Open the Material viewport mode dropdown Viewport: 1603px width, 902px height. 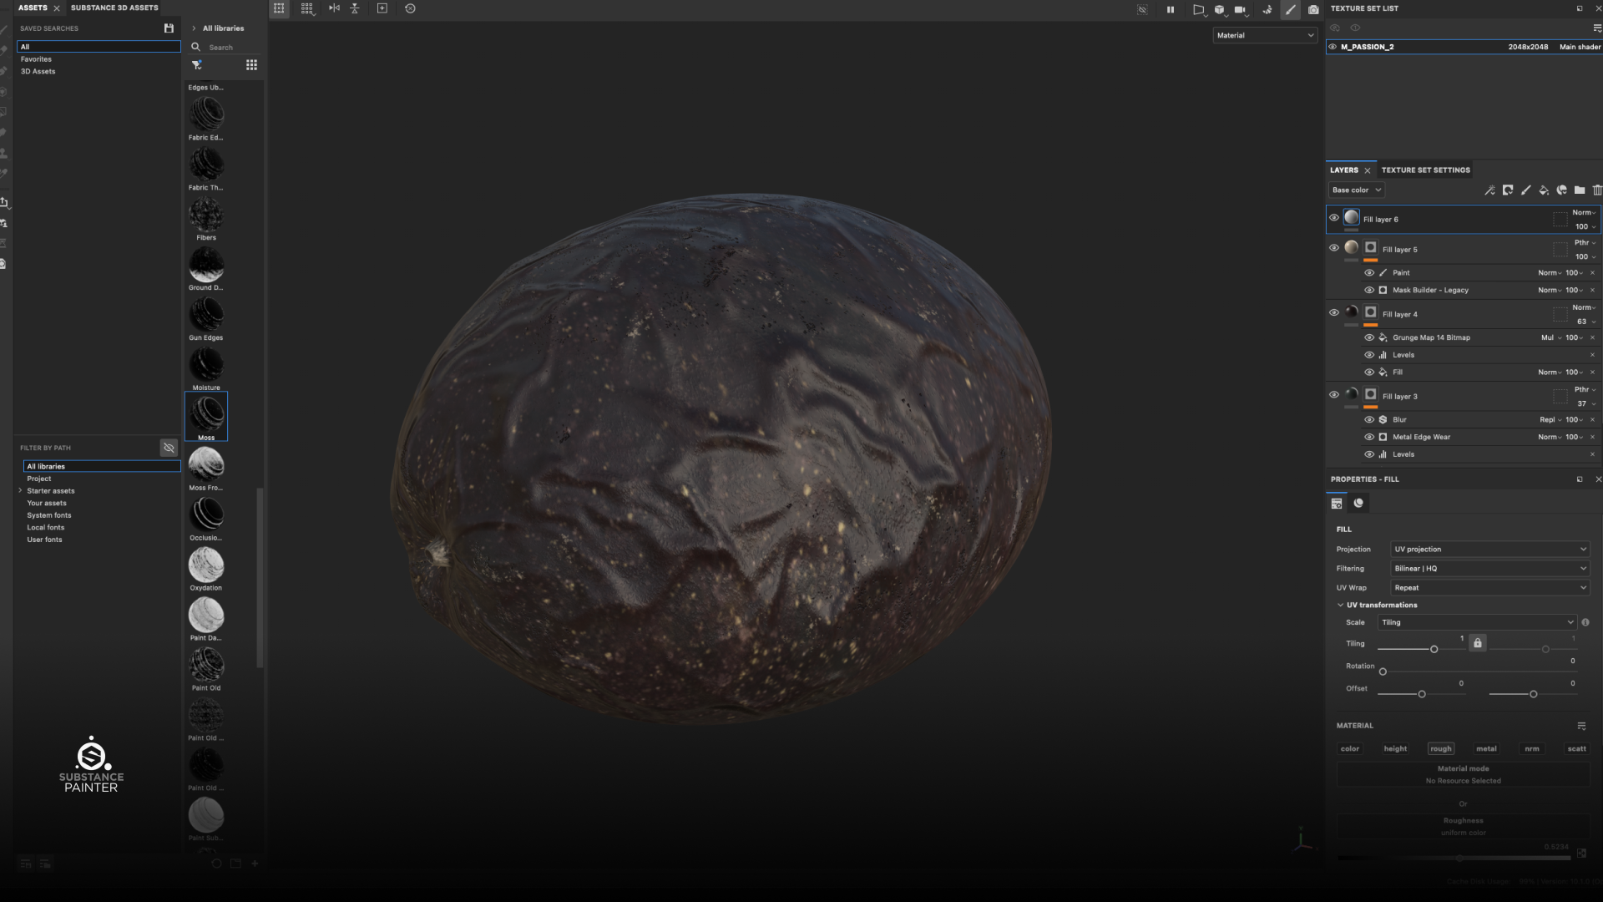1264,35
